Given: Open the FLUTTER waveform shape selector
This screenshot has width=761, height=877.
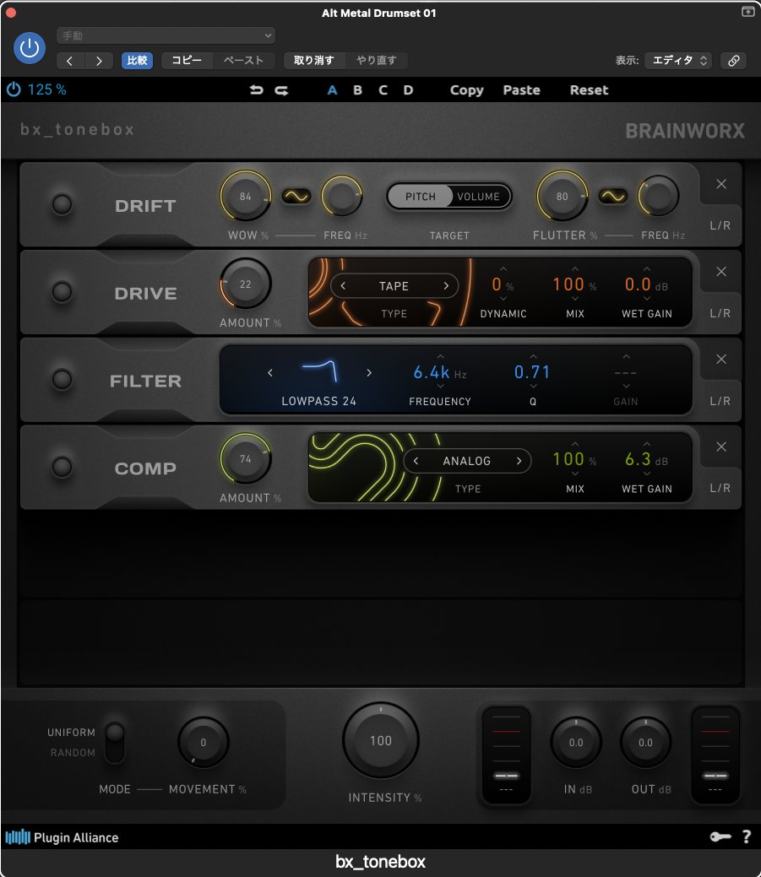Looking at the screenshot, I should pyautogui.click(x=612, y=197).
